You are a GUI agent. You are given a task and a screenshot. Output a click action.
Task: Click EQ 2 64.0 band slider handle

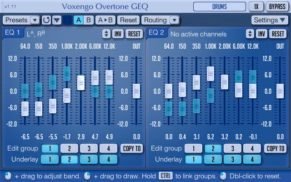coord(169,91)
